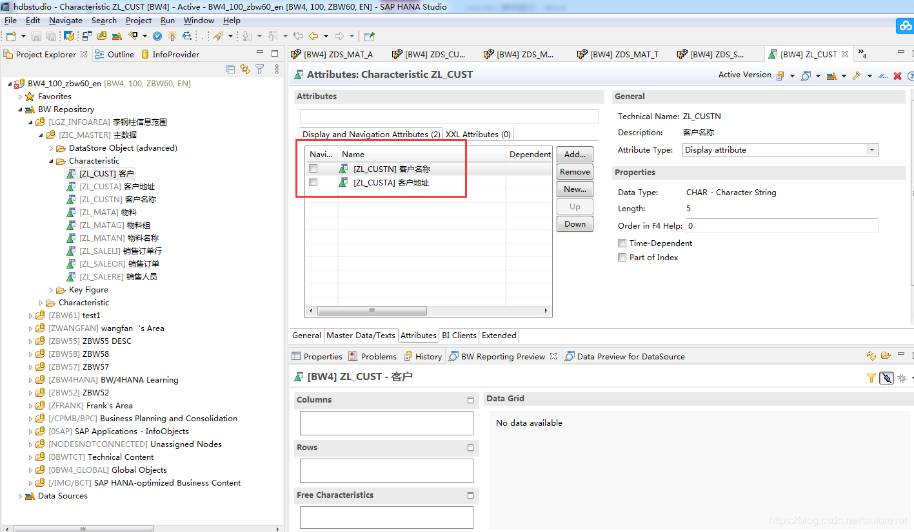Click the Add... button
This screenshot has height=532, width=914.
coord(575,155)
